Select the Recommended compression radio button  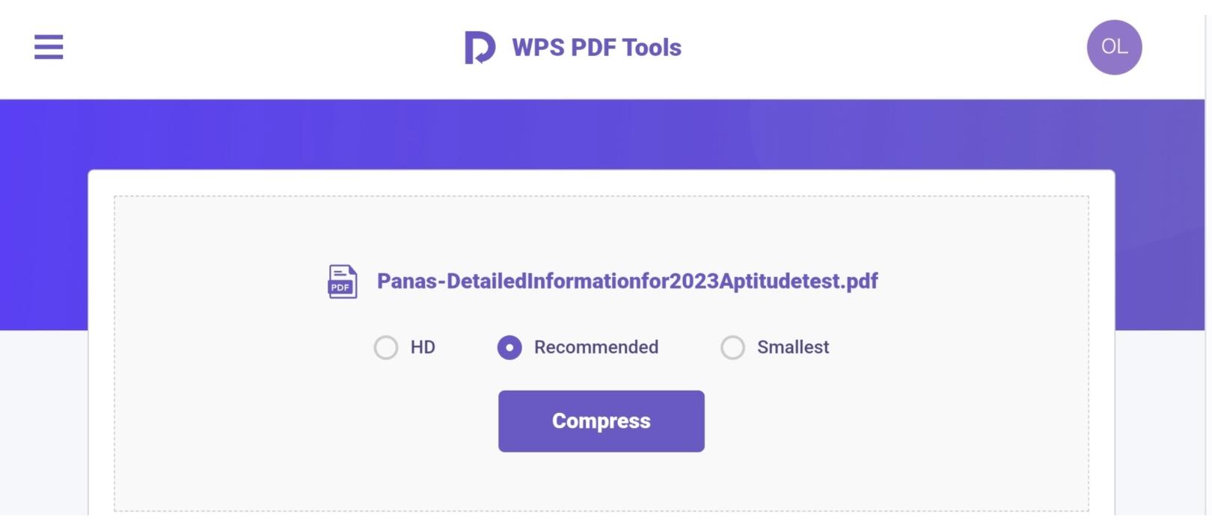[509, 347]
